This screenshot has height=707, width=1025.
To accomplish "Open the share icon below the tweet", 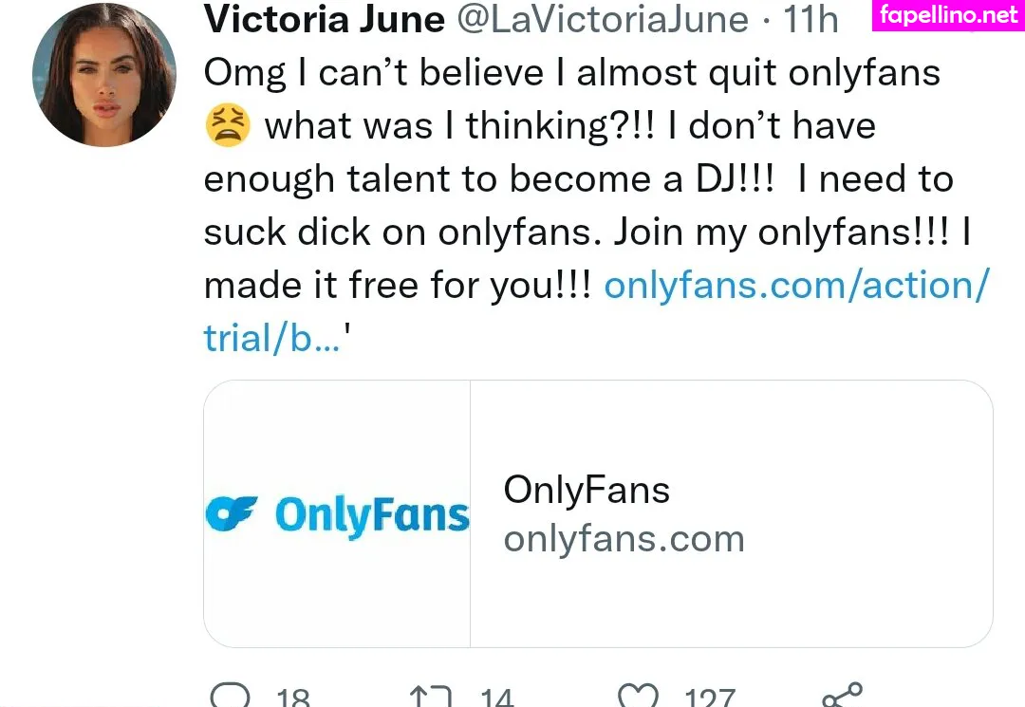I will pos(842,697).
